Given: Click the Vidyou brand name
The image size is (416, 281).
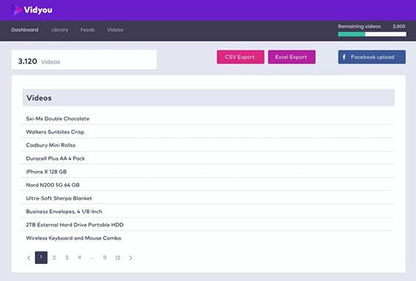Looking at the screenshot, I should [38, 10].
